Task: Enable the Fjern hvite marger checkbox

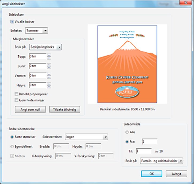Action: tap(16, 100)
